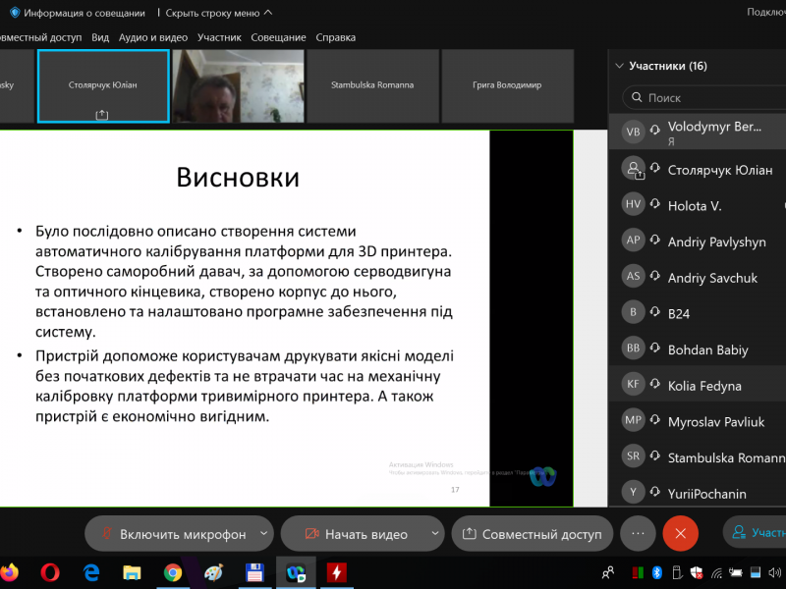The image size is (786, 589).
Task: Open Firefox from the taskbar
Action: pyautogui.click(x=9, y=572)
